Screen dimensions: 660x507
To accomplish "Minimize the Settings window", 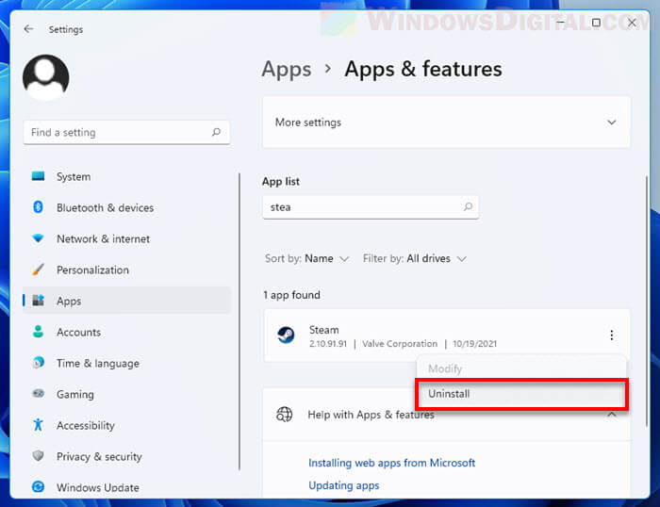I will pyautogui.click(x=561, y=23).
